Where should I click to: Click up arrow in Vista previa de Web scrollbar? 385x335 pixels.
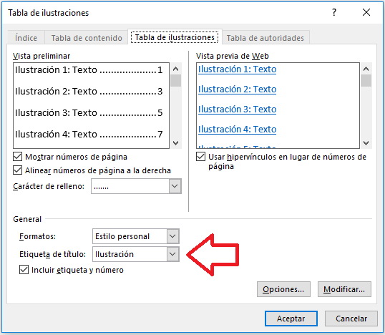[x=366, y=69]
